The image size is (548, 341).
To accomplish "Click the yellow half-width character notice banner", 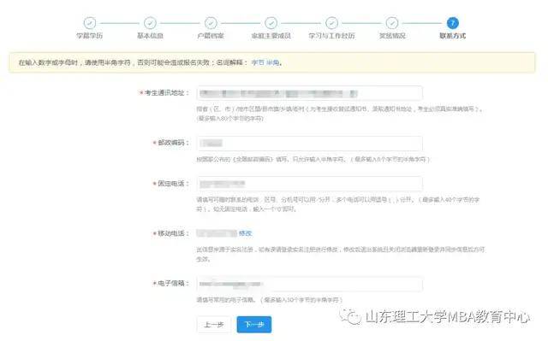I will (x=272, y=62).
